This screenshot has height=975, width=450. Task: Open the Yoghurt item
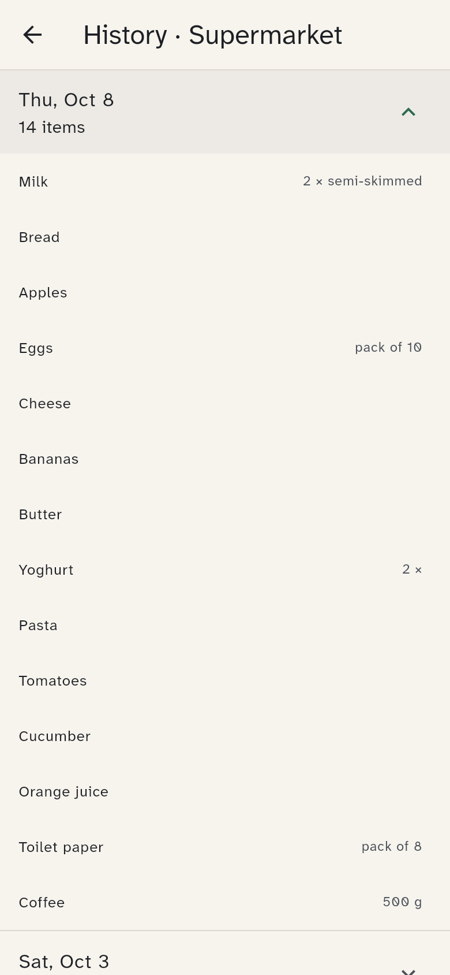coord(225,570)
